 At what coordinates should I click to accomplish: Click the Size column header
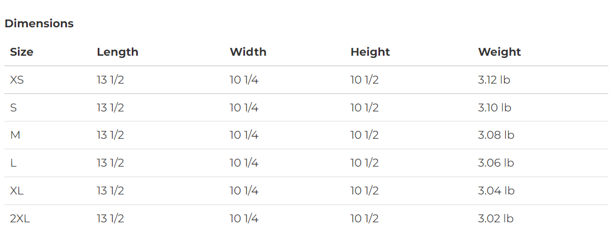click(22, 52)
